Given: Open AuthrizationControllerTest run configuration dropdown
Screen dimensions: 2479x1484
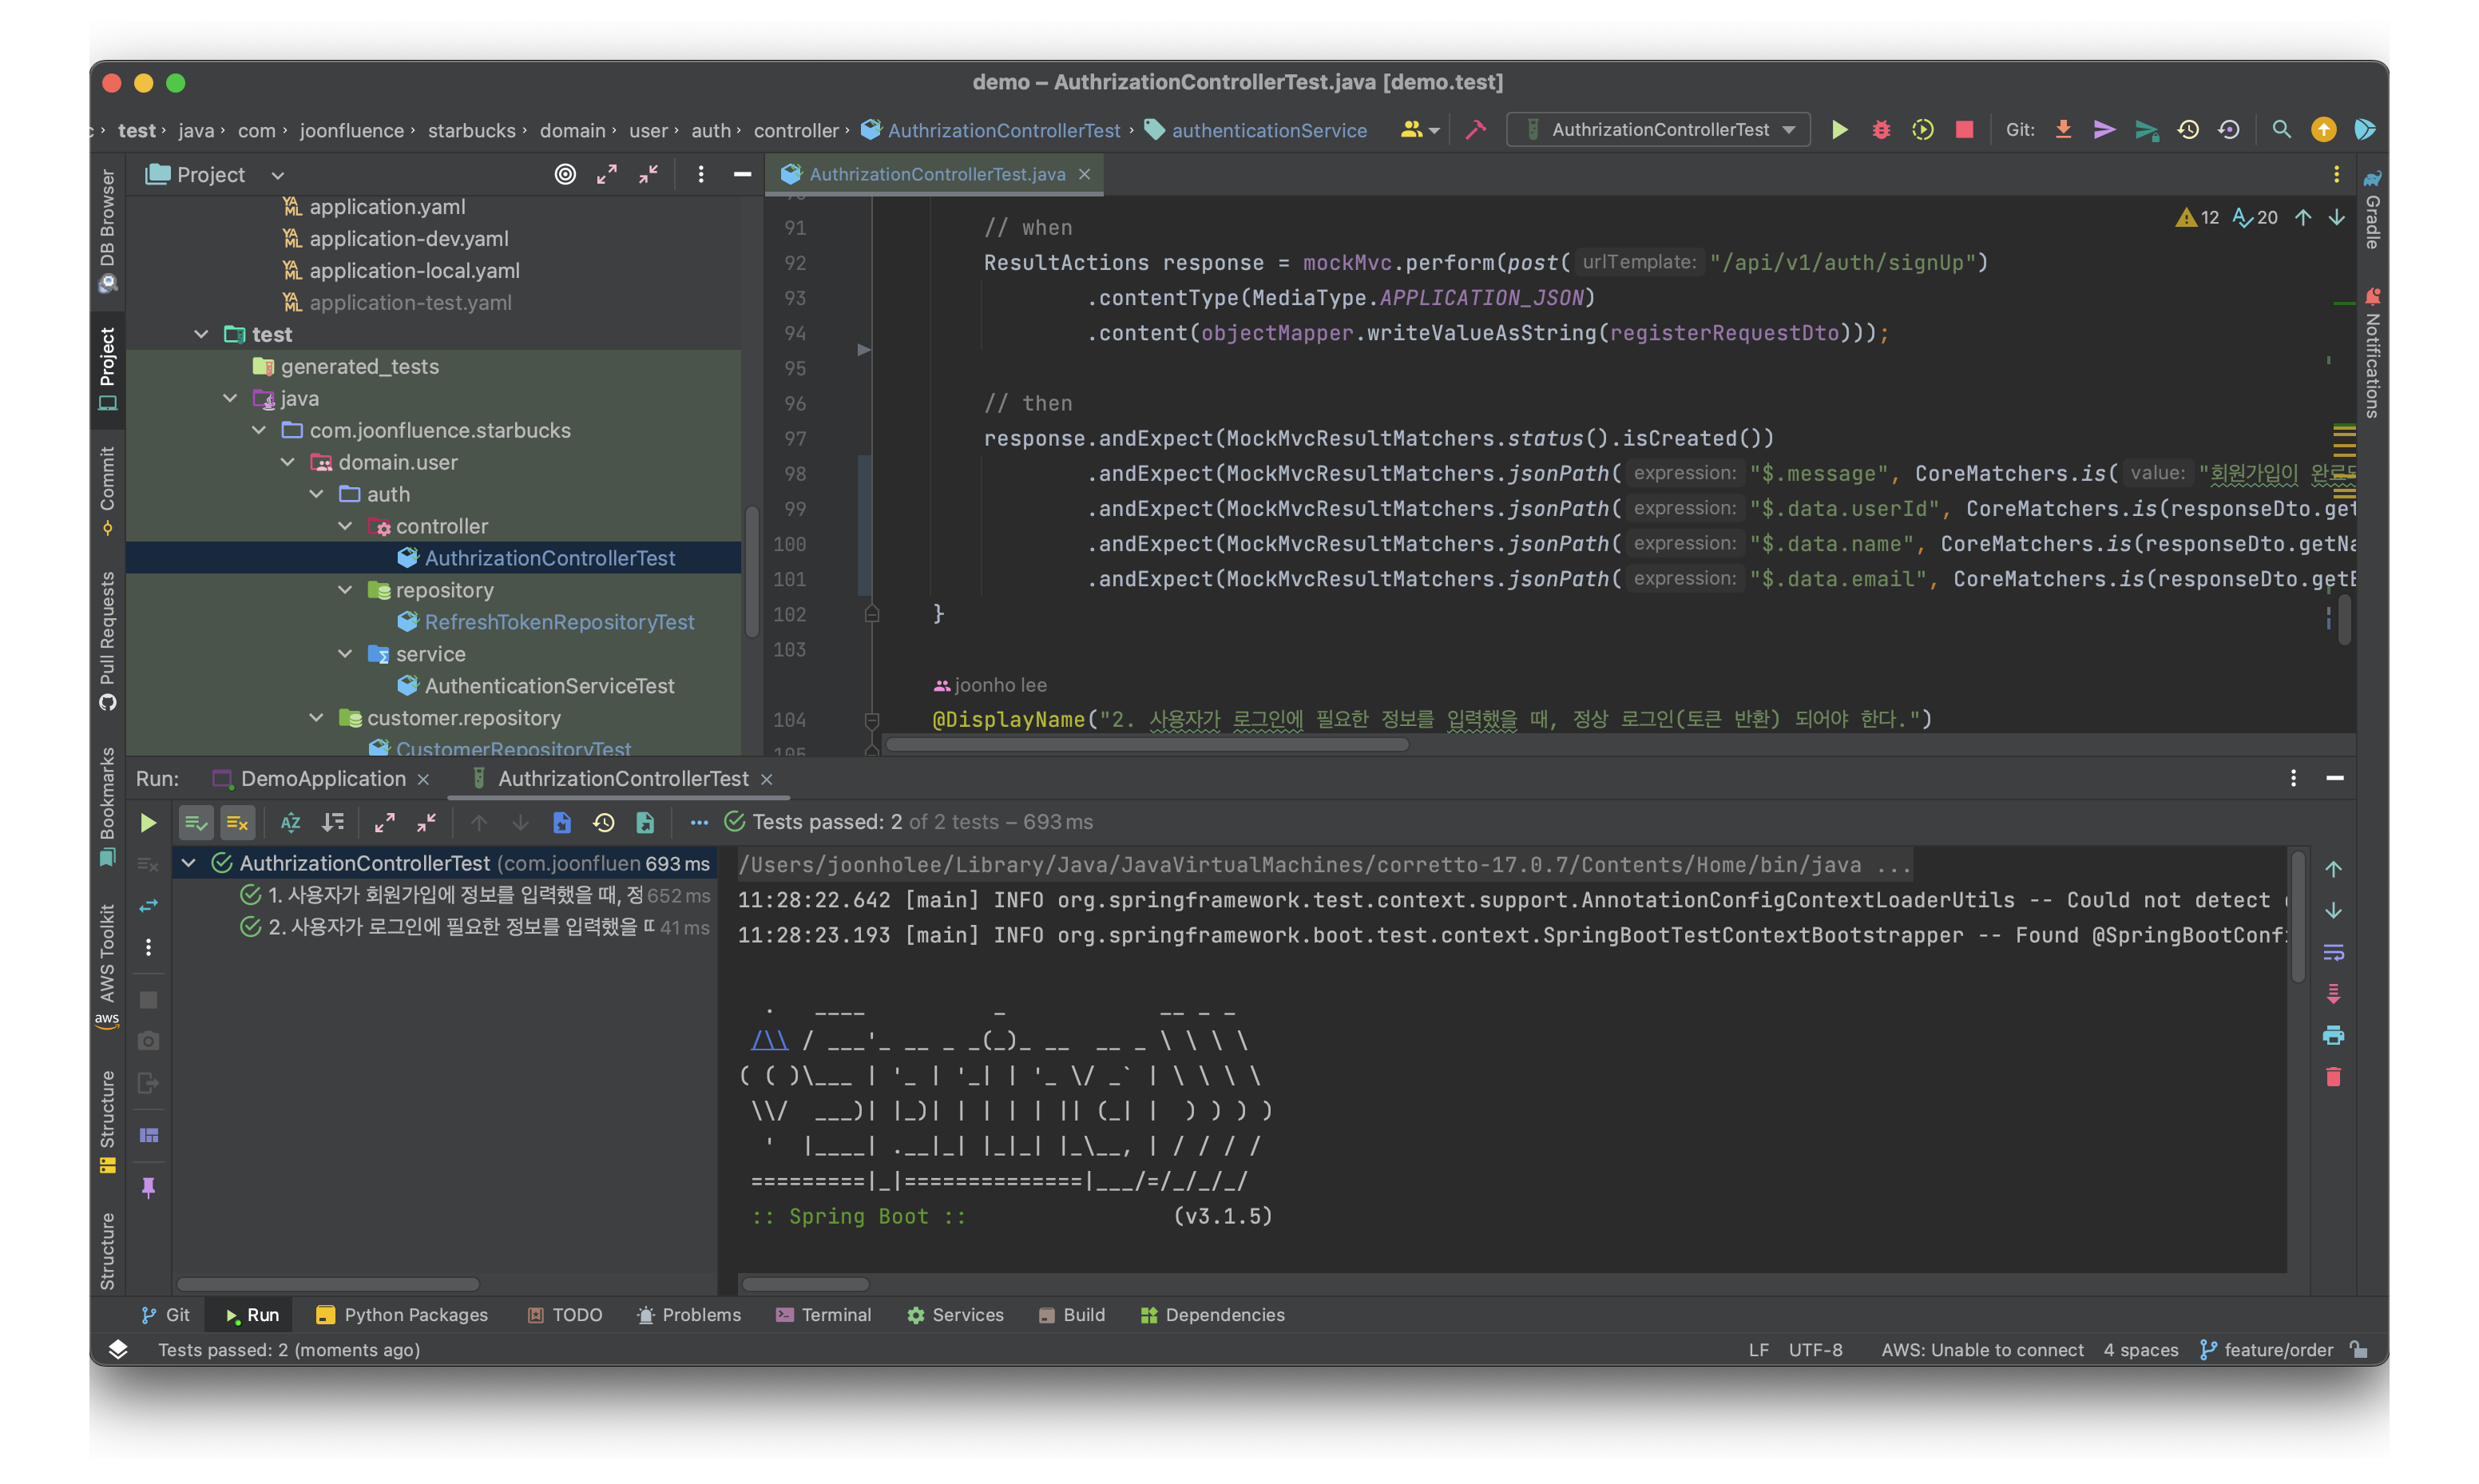Looking at the screenshot, I should tap(1660, 130).
